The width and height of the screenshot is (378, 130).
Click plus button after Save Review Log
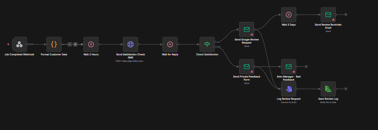(345, 89)
